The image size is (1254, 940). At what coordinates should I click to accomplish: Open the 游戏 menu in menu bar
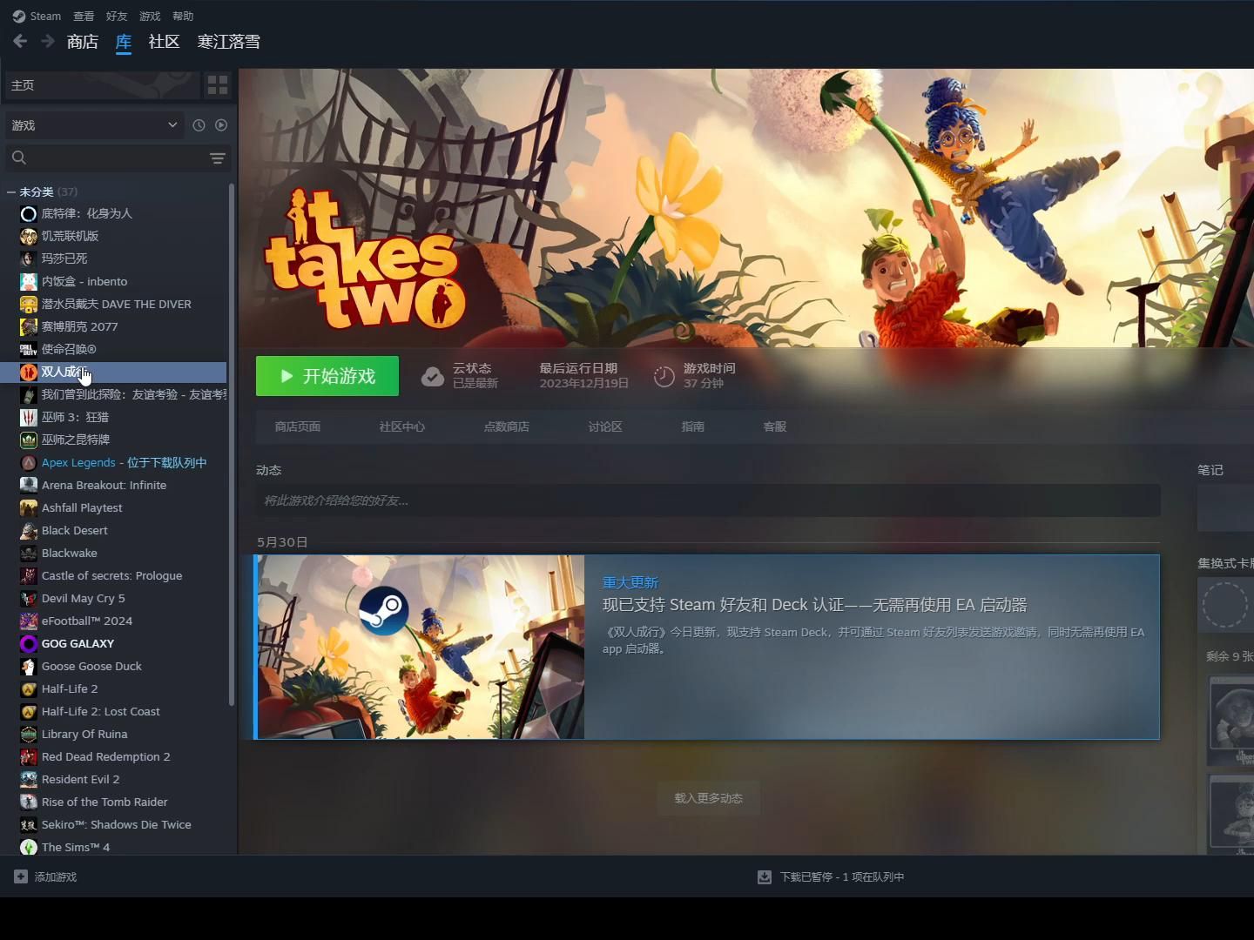[150, 16]
